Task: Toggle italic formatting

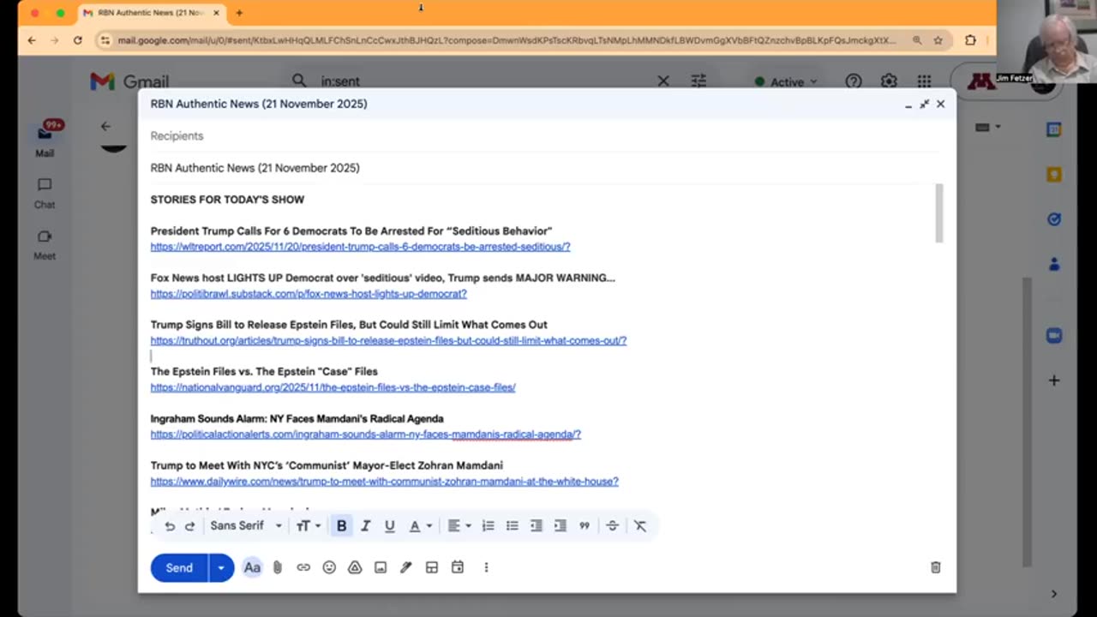Action: tap(365, 526)
